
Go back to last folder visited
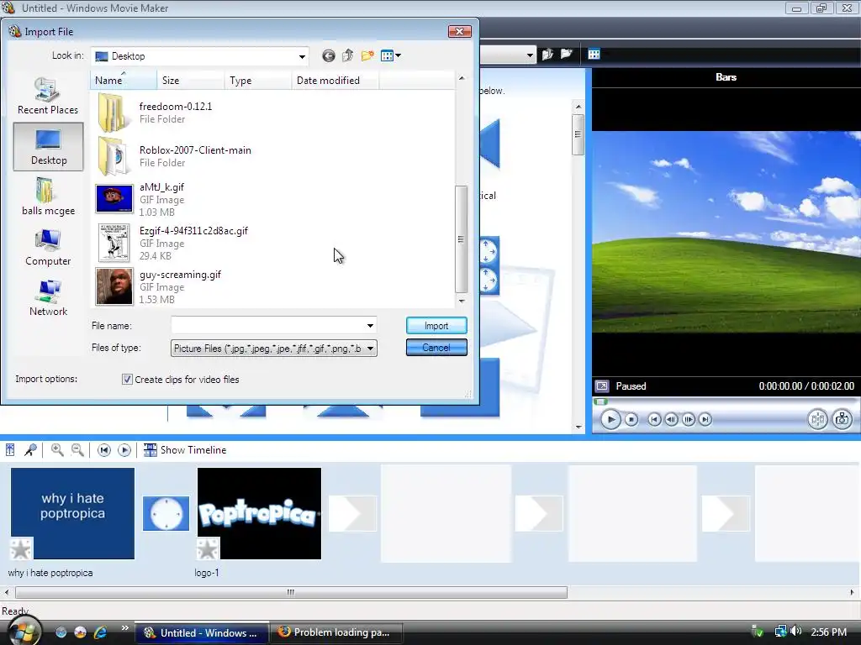329,55
